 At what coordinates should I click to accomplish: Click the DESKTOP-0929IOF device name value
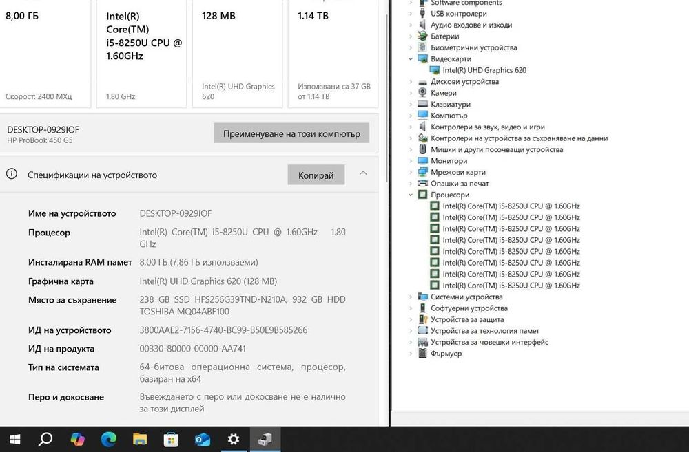[x=175, y=213]
